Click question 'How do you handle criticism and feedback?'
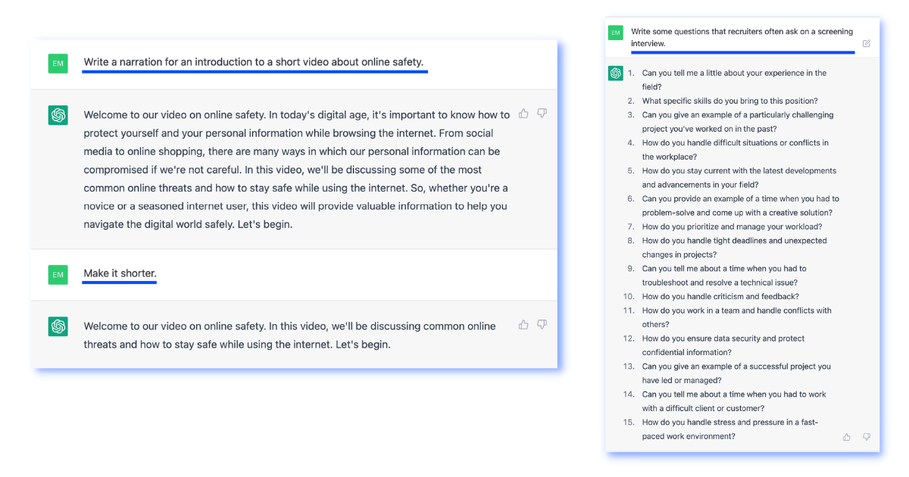The width and height of the screenshot is (909, 477). [x=720, y=297]
